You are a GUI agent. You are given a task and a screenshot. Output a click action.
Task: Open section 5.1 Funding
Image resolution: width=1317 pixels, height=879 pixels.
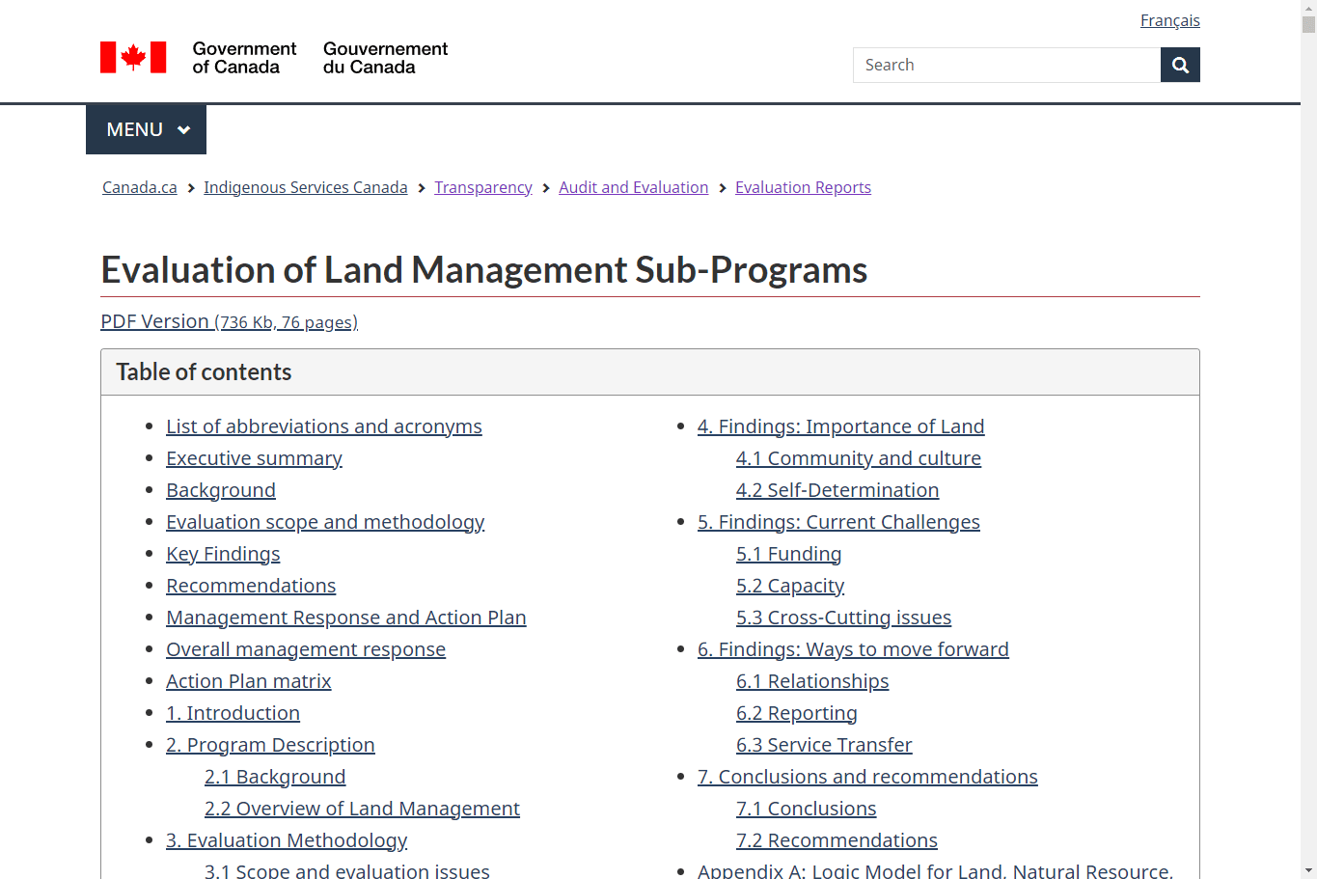pos(788,553)
